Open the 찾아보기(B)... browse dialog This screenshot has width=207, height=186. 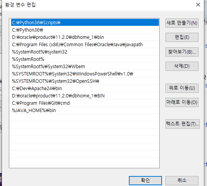point(182,52)
